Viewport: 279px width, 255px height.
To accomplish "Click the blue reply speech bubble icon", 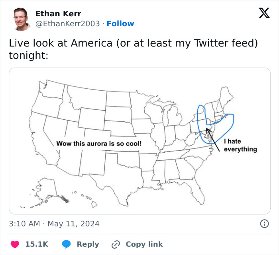I will click(x=67, y=244).
